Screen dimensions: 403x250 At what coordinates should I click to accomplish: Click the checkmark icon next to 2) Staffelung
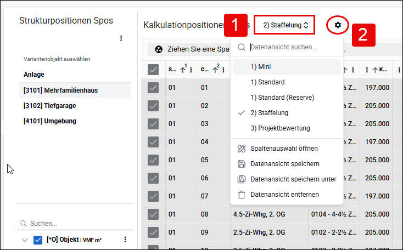tap(242, 113)
